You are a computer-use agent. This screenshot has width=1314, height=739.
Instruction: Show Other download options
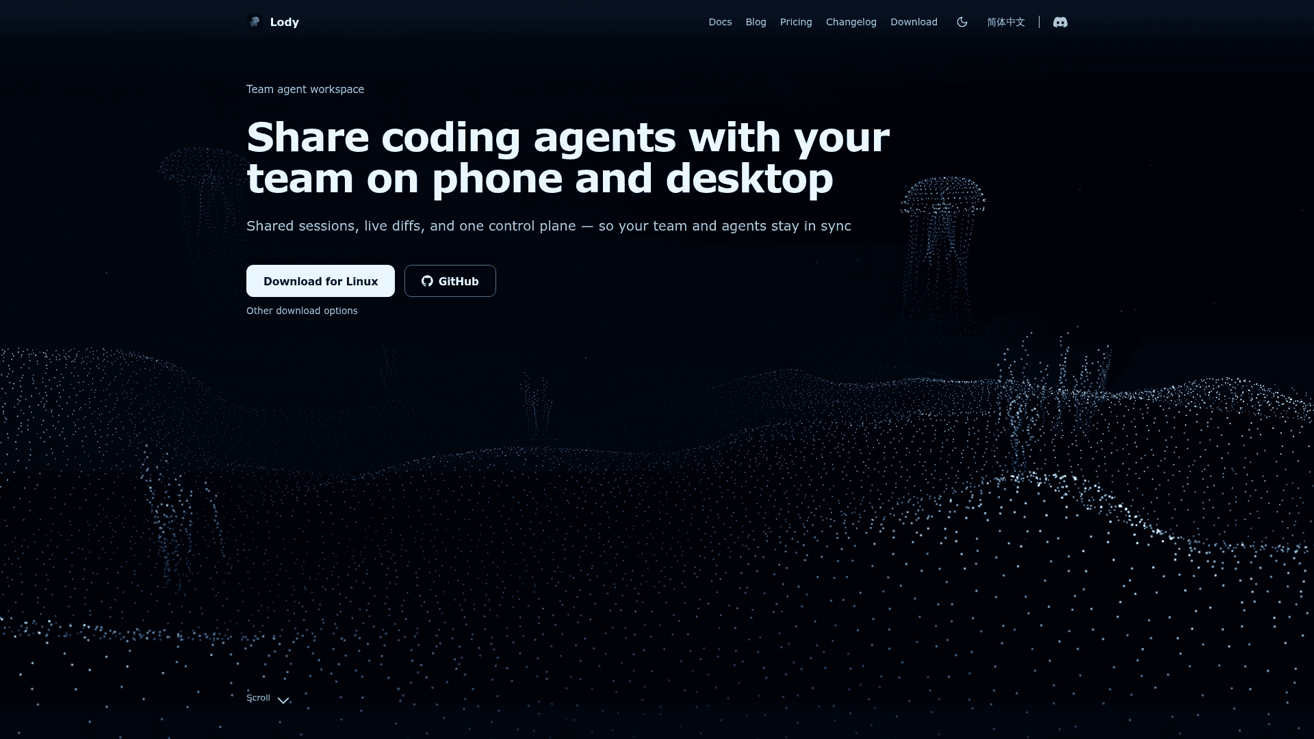click(302, 311)
